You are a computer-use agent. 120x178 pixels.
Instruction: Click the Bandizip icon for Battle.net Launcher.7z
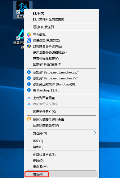coord(29,78)
